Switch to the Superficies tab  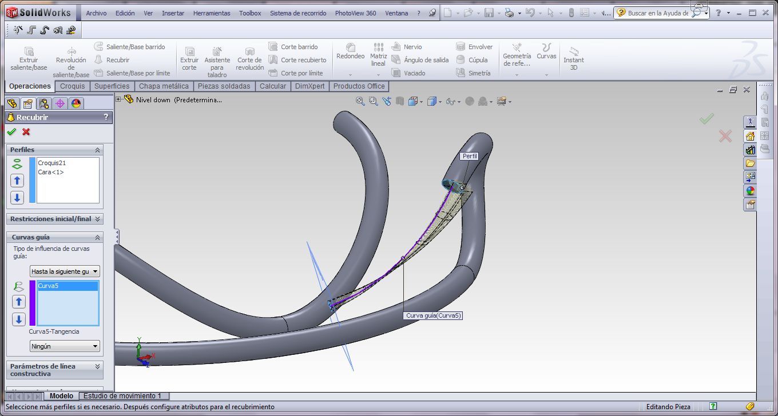click(x=112, y=86)
